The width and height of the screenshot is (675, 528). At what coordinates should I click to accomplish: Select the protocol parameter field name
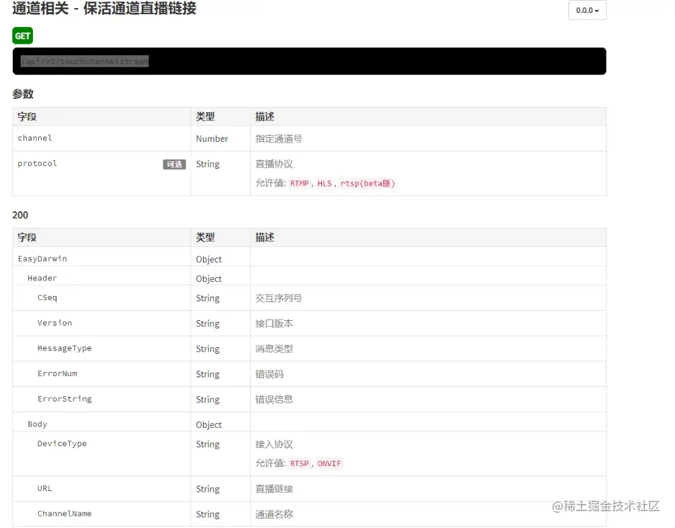tap(37, 163)
